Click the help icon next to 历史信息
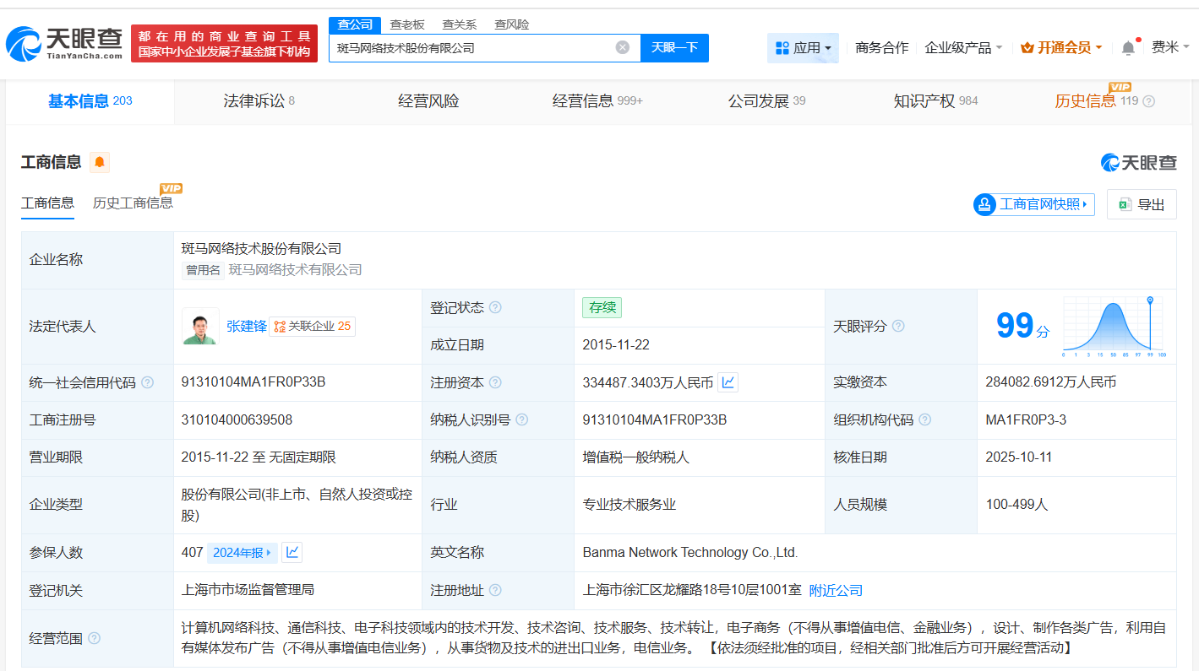 1147,100
